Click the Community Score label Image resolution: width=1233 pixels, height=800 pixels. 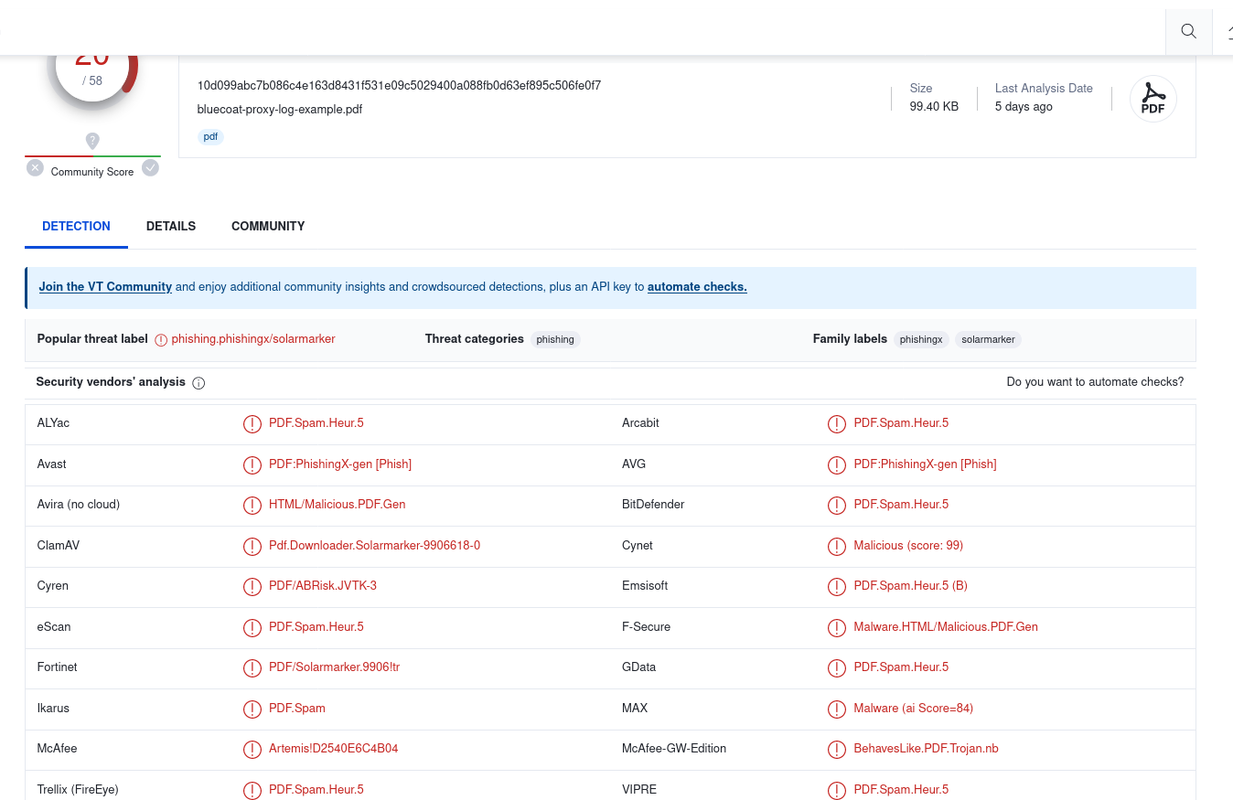[92, 172]
